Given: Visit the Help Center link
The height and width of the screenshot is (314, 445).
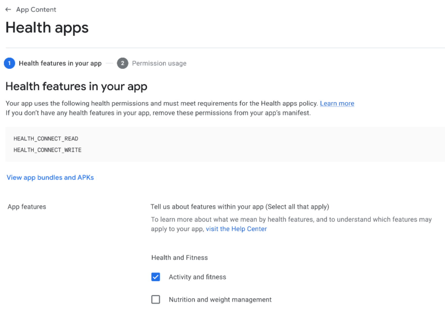Looking at the screenshot, I should (236, 229).
